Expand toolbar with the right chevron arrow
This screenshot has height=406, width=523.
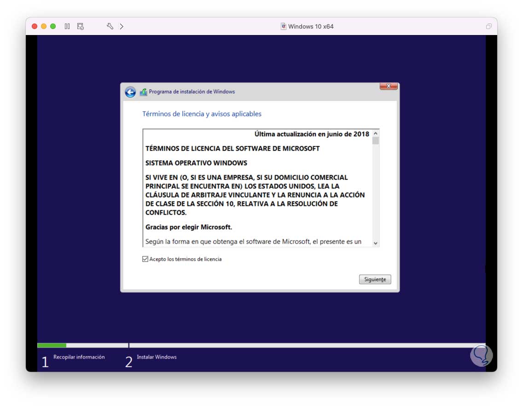coord(122,26)
